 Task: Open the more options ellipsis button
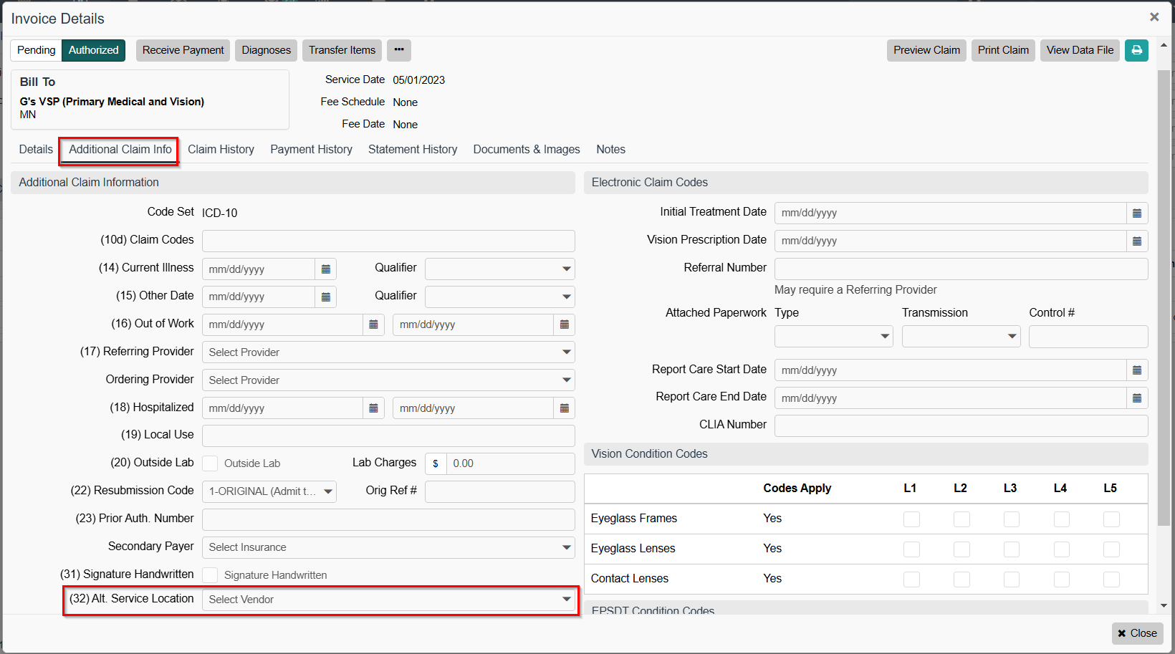tap(399, 50)
